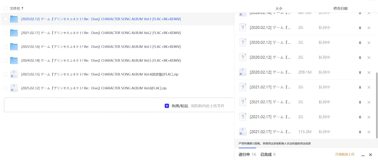This screenshot has height=160, width=378.
Task: Check the box for the Vol.6 zip file
Action: (6, 88)
